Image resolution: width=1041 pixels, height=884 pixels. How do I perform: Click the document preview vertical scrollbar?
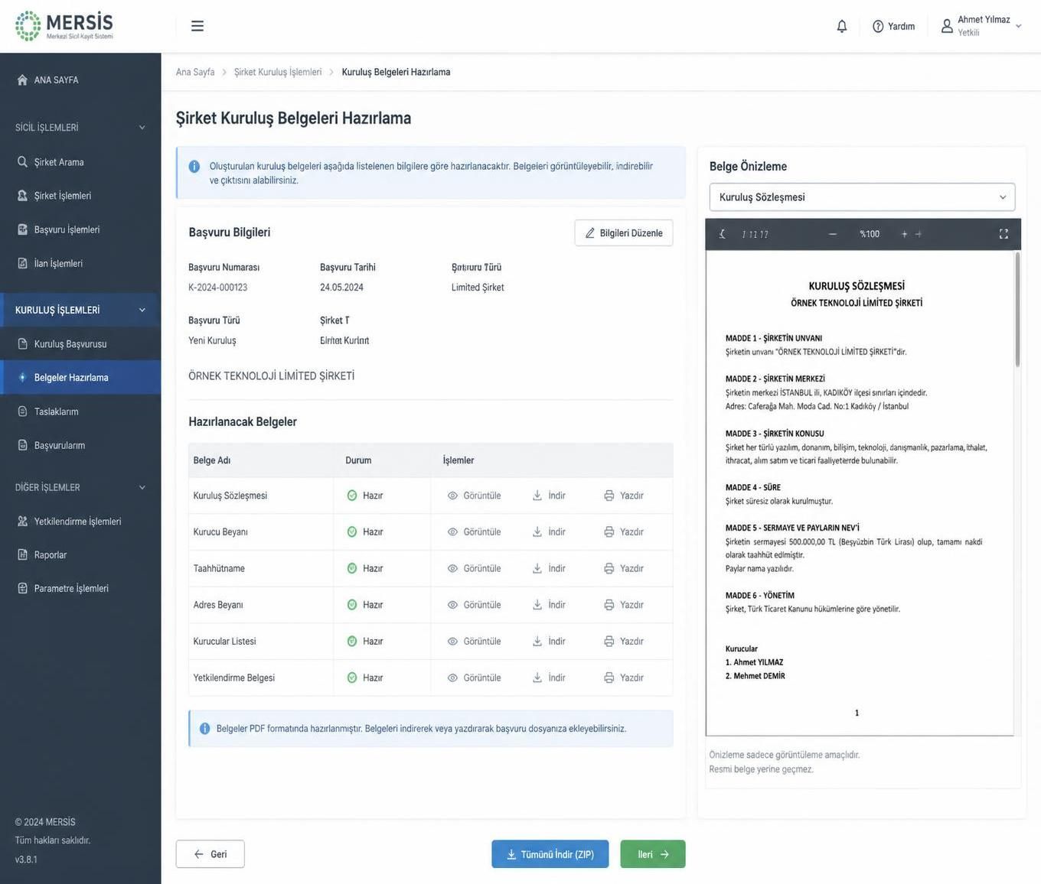[1017, 310]
